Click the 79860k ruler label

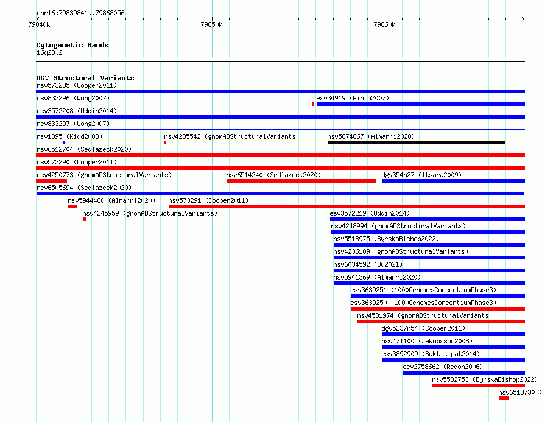pyautogui.click(x=384, y=24)
